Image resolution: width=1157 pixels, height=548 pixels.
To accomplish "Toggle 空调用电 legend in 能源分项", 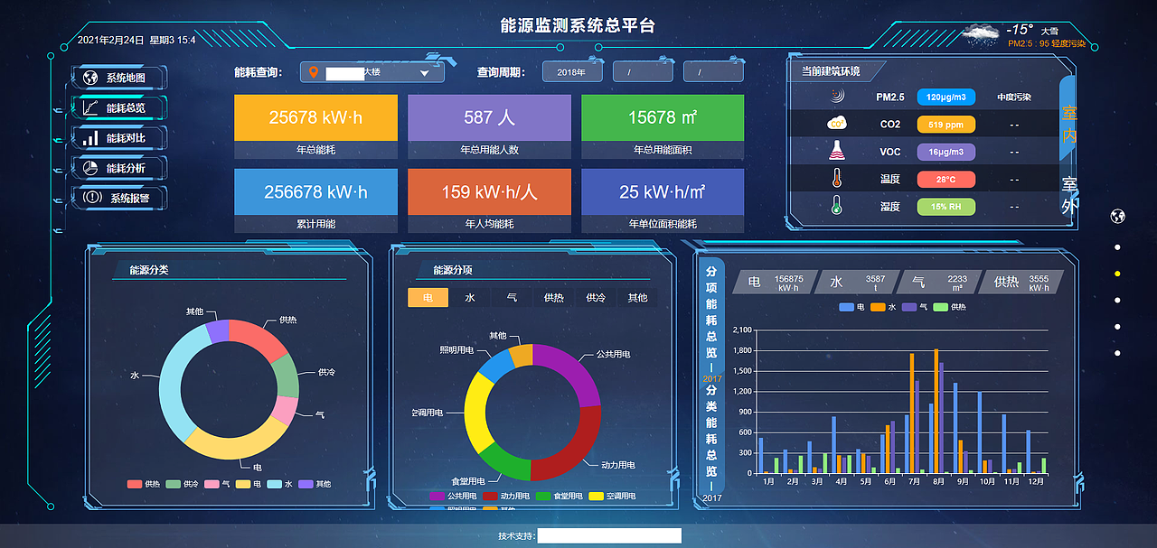I will click(x=614, y=496).
